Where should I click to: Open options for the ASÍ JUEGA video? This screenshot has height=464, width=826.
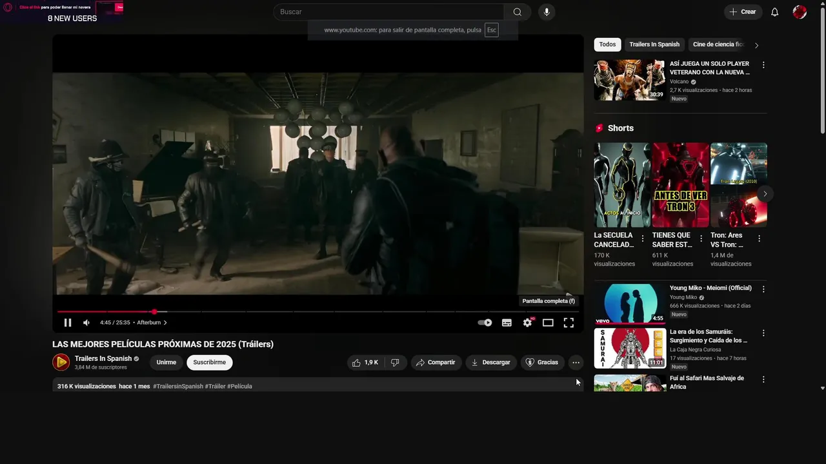[763, 65]
